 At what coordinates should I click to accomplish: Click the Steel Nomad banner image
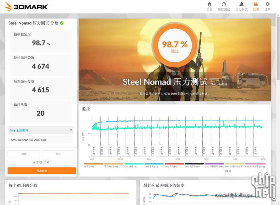175,60
